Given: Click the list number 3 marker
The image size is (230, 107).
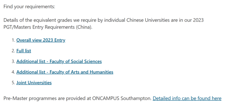Looking at the screenshot, I should [x=14, y=61].
